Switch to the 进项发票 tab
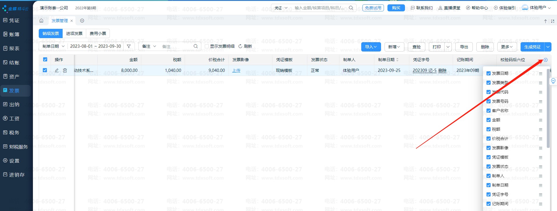The width and height of the screenshot is (557, 211). coord(74,33)
